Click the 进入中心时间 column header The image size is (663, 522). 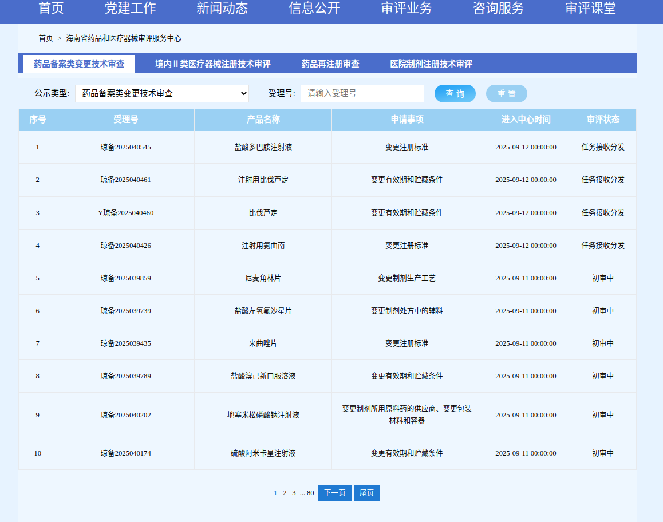526,120
